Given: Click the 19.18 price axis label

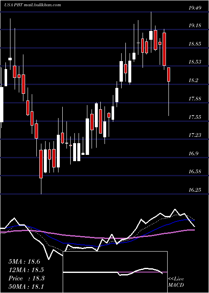Looking at the screenshot, I should coord(195,26).
